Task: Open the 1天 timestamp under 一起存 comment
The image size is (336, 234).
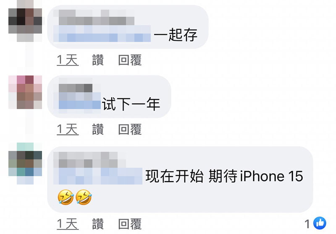Action: pyautogui.click(x=68, y=60)
